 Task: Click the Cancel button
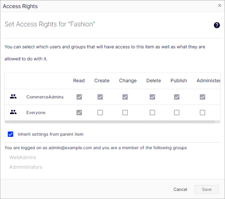(x=180, y=189)
